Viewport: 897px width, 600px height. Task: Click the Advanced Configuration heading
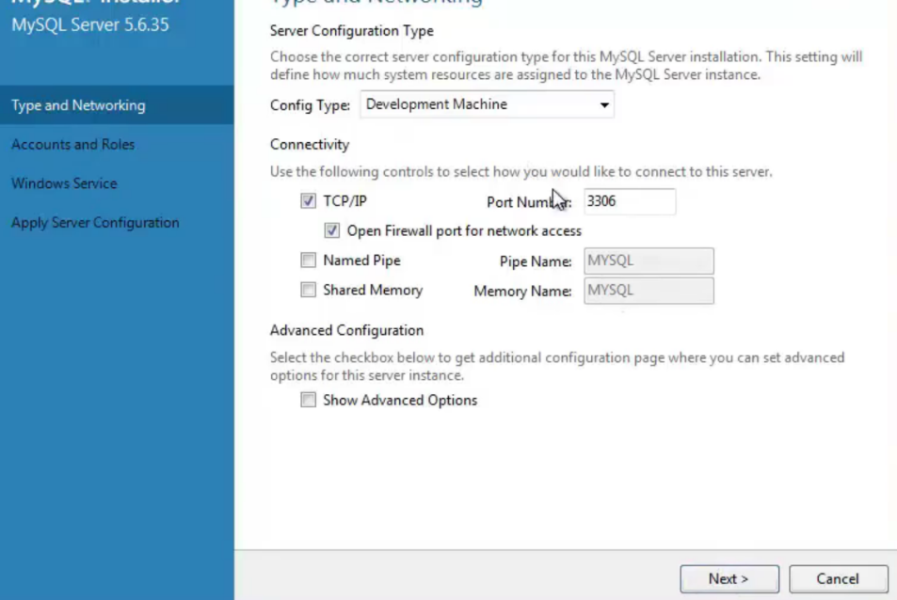coord(346,330)
